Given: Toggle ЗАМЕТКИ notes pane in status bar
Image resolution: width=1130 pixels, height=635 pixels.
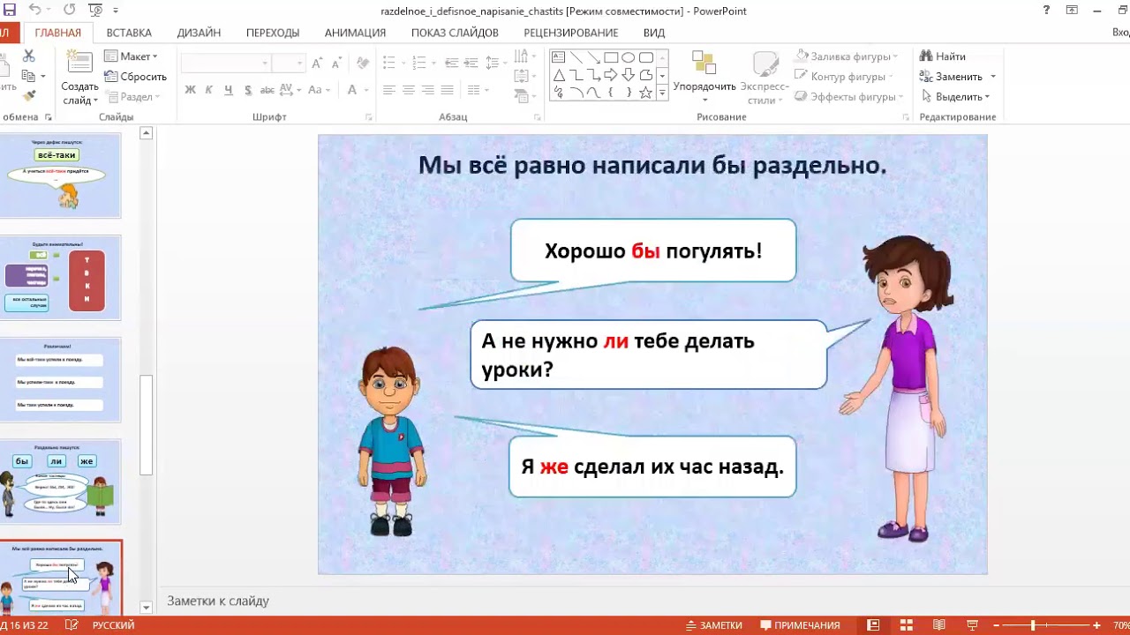Looking at the screenshot, I should point(713,625).
